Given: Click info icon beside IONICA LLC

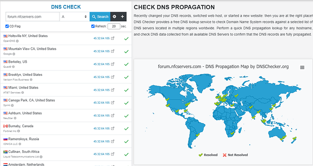Looking at the screenshot, I should 20,144.
